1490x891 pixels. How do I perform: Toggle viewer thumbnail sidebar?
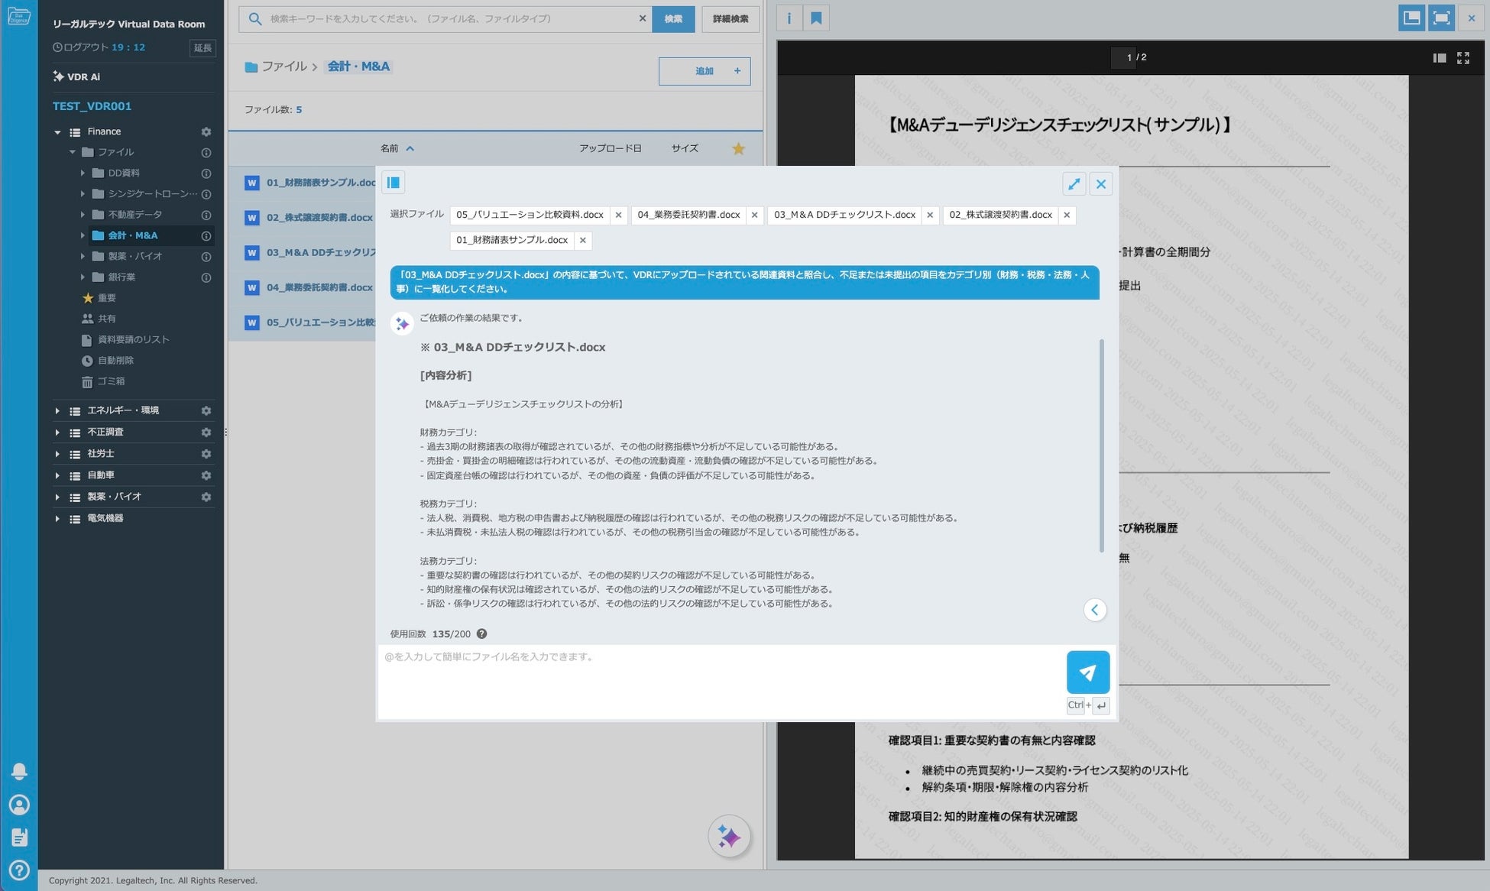pyautogui.click(x=1439, y=58)
